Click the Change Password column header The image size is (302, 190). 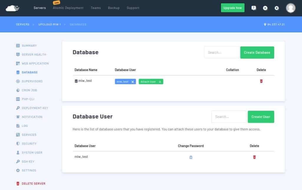pos(191,146)
